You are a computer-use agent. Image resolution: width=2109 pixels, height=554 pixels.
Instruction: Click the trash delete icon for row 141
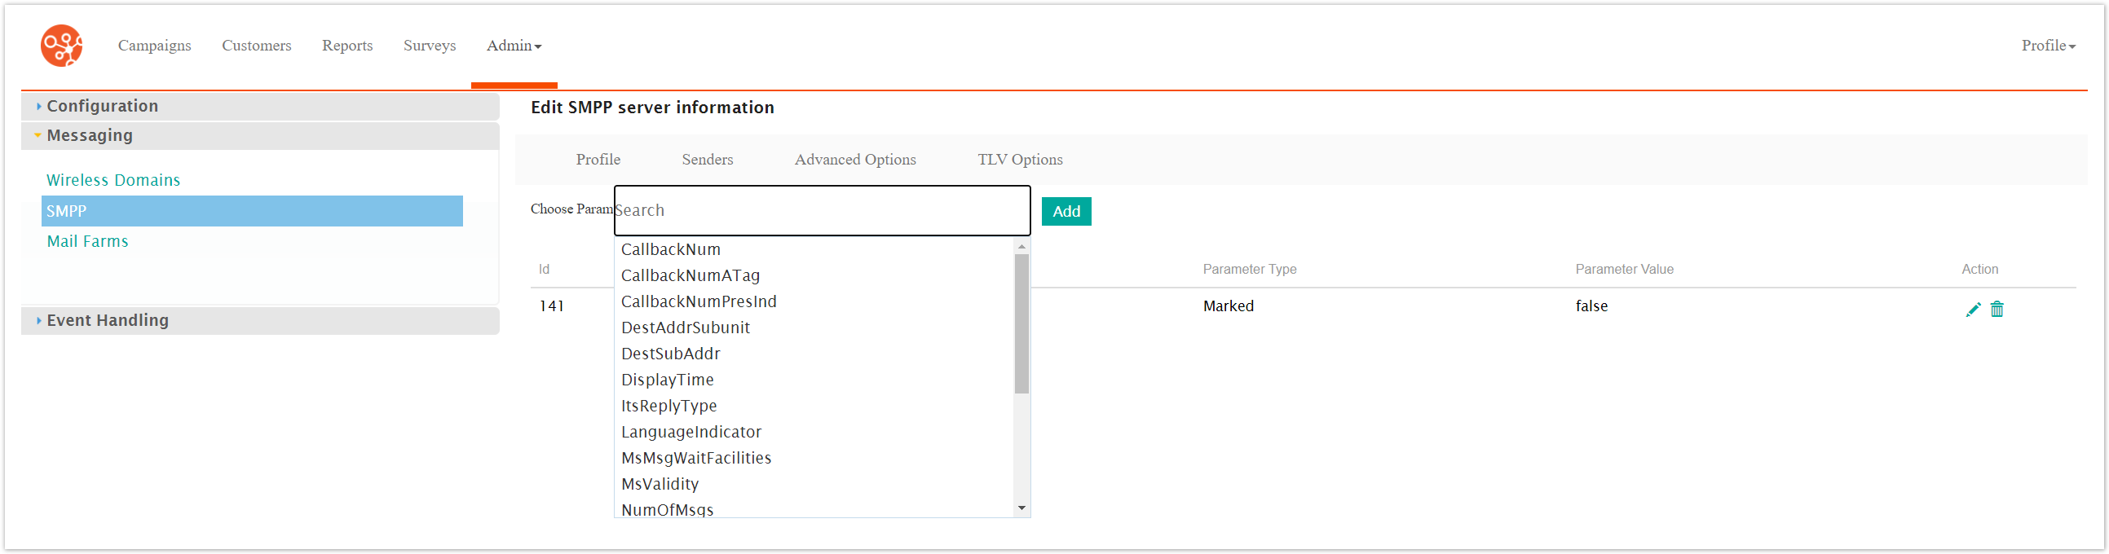click(1996, 310)
